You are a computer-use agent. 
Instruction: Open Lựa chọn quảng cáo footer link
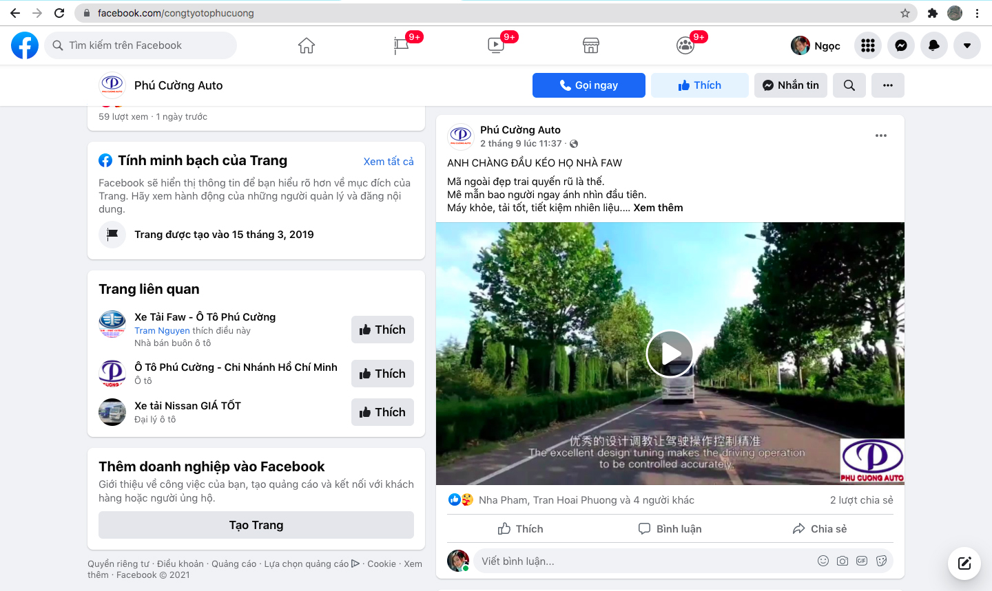pos(312,564)
